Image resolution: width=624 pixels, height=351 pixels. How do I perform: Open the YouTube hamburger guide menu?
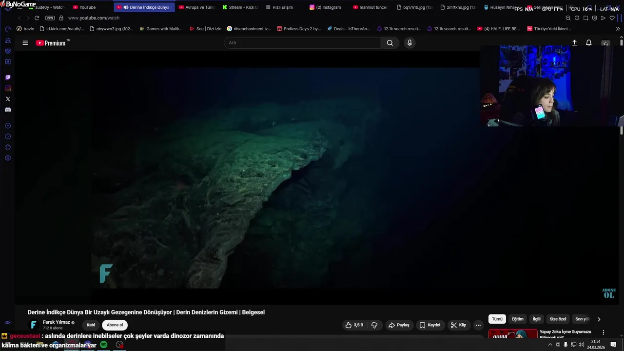tap(25, 43)
